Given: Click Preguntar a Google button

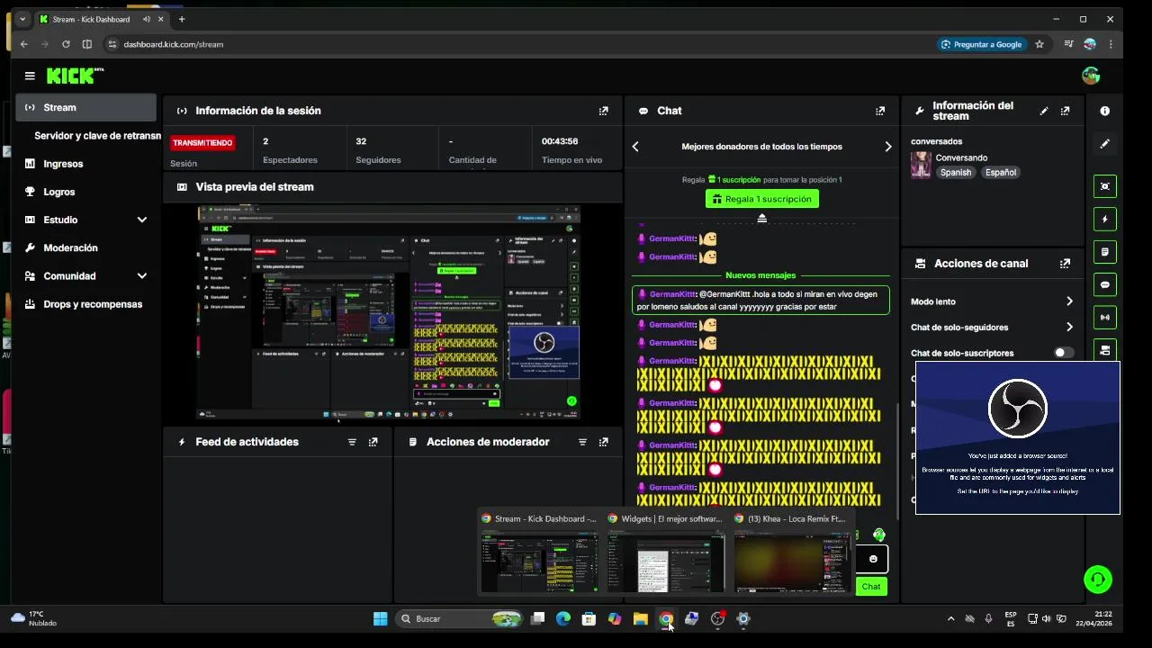Looking at the screenshot, I should [981, 44].
